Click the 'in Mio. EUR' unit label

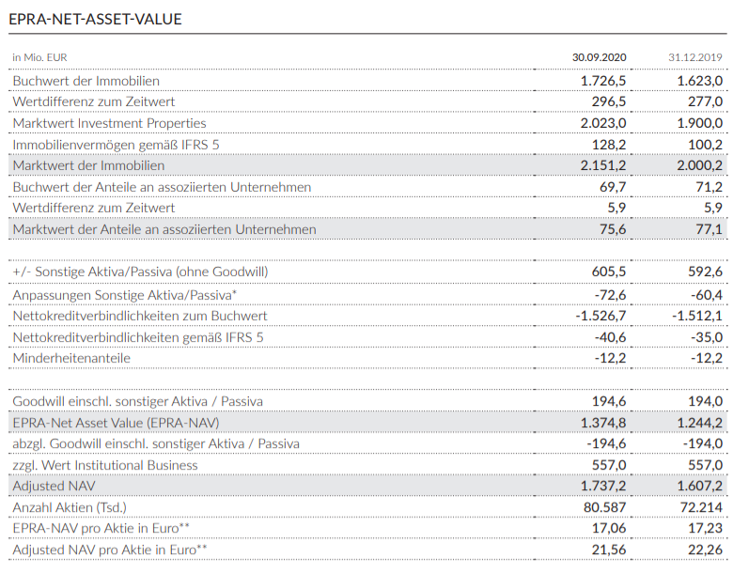(x=39, y=57)
